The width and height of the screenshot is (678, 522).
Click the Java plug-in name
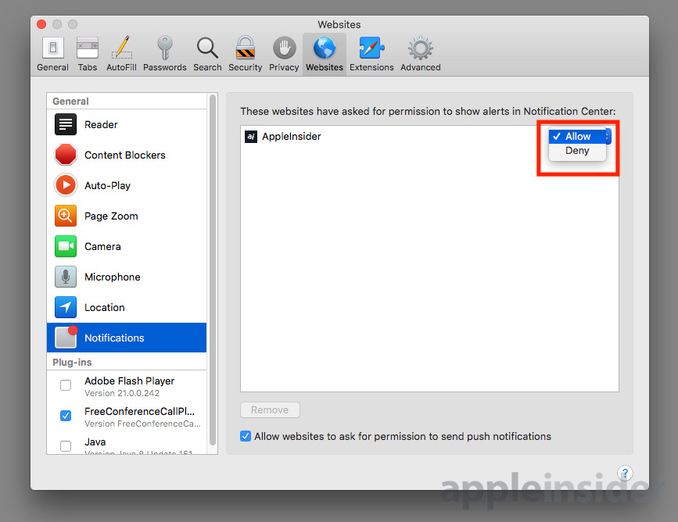click(95, 442)
